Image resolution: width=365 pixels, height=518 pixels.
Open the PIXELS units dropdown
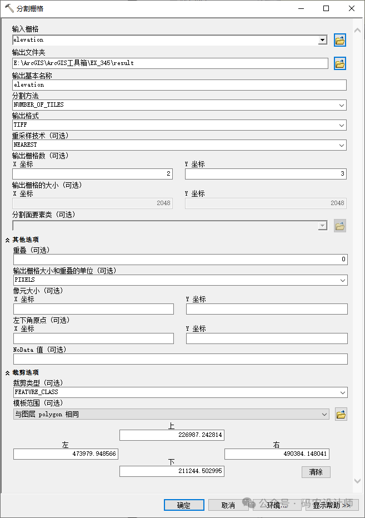[342, 280]
